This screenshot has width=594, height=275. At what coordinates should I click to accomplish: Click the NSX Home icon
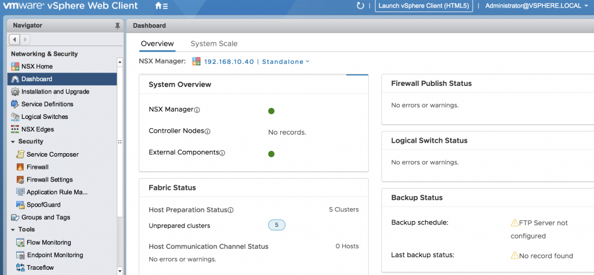(x=15, y=67)
